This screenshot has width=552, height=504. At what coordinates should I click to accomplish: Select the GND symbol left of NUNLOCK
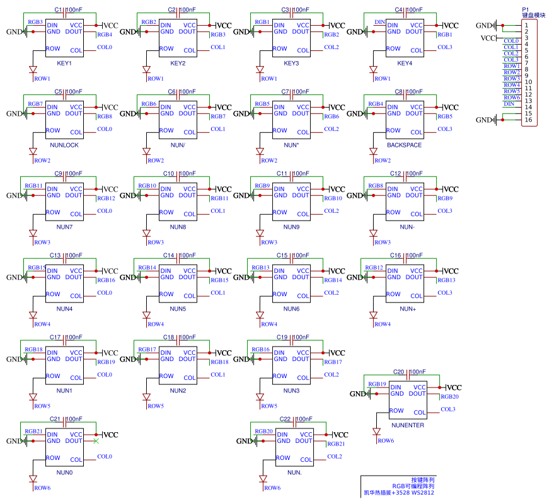coord(25,113)
